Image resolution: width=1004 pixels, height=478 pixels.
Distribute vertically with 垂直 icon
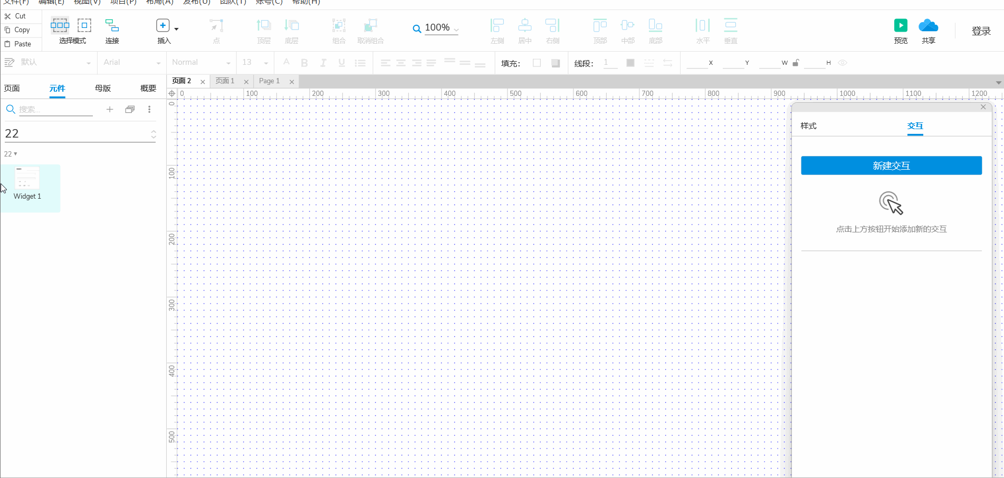coord(731,25)
